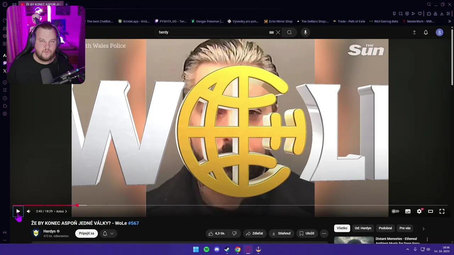Switch to the ŽE BY KONEC browser tab
Image resolution: width=454 pixels, height=255 pixels.
pyautogui.click(x=40, y=4)
